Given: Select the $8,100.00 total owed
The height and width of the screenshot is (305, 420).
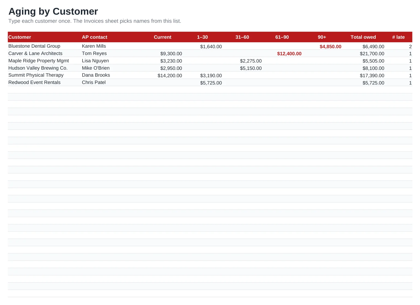Looking at the screenshot, I should 373,68.
